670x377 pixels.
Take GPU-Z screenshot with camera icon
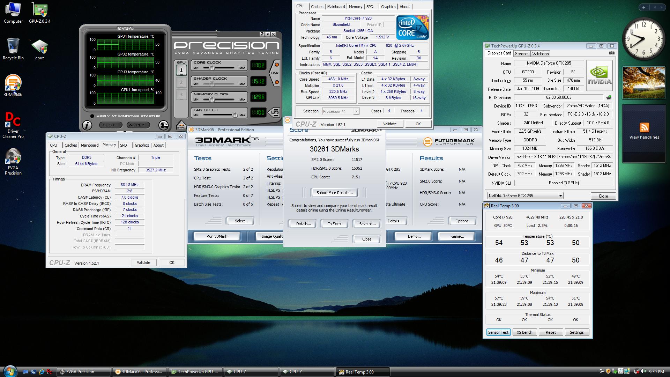coord(611,53)
